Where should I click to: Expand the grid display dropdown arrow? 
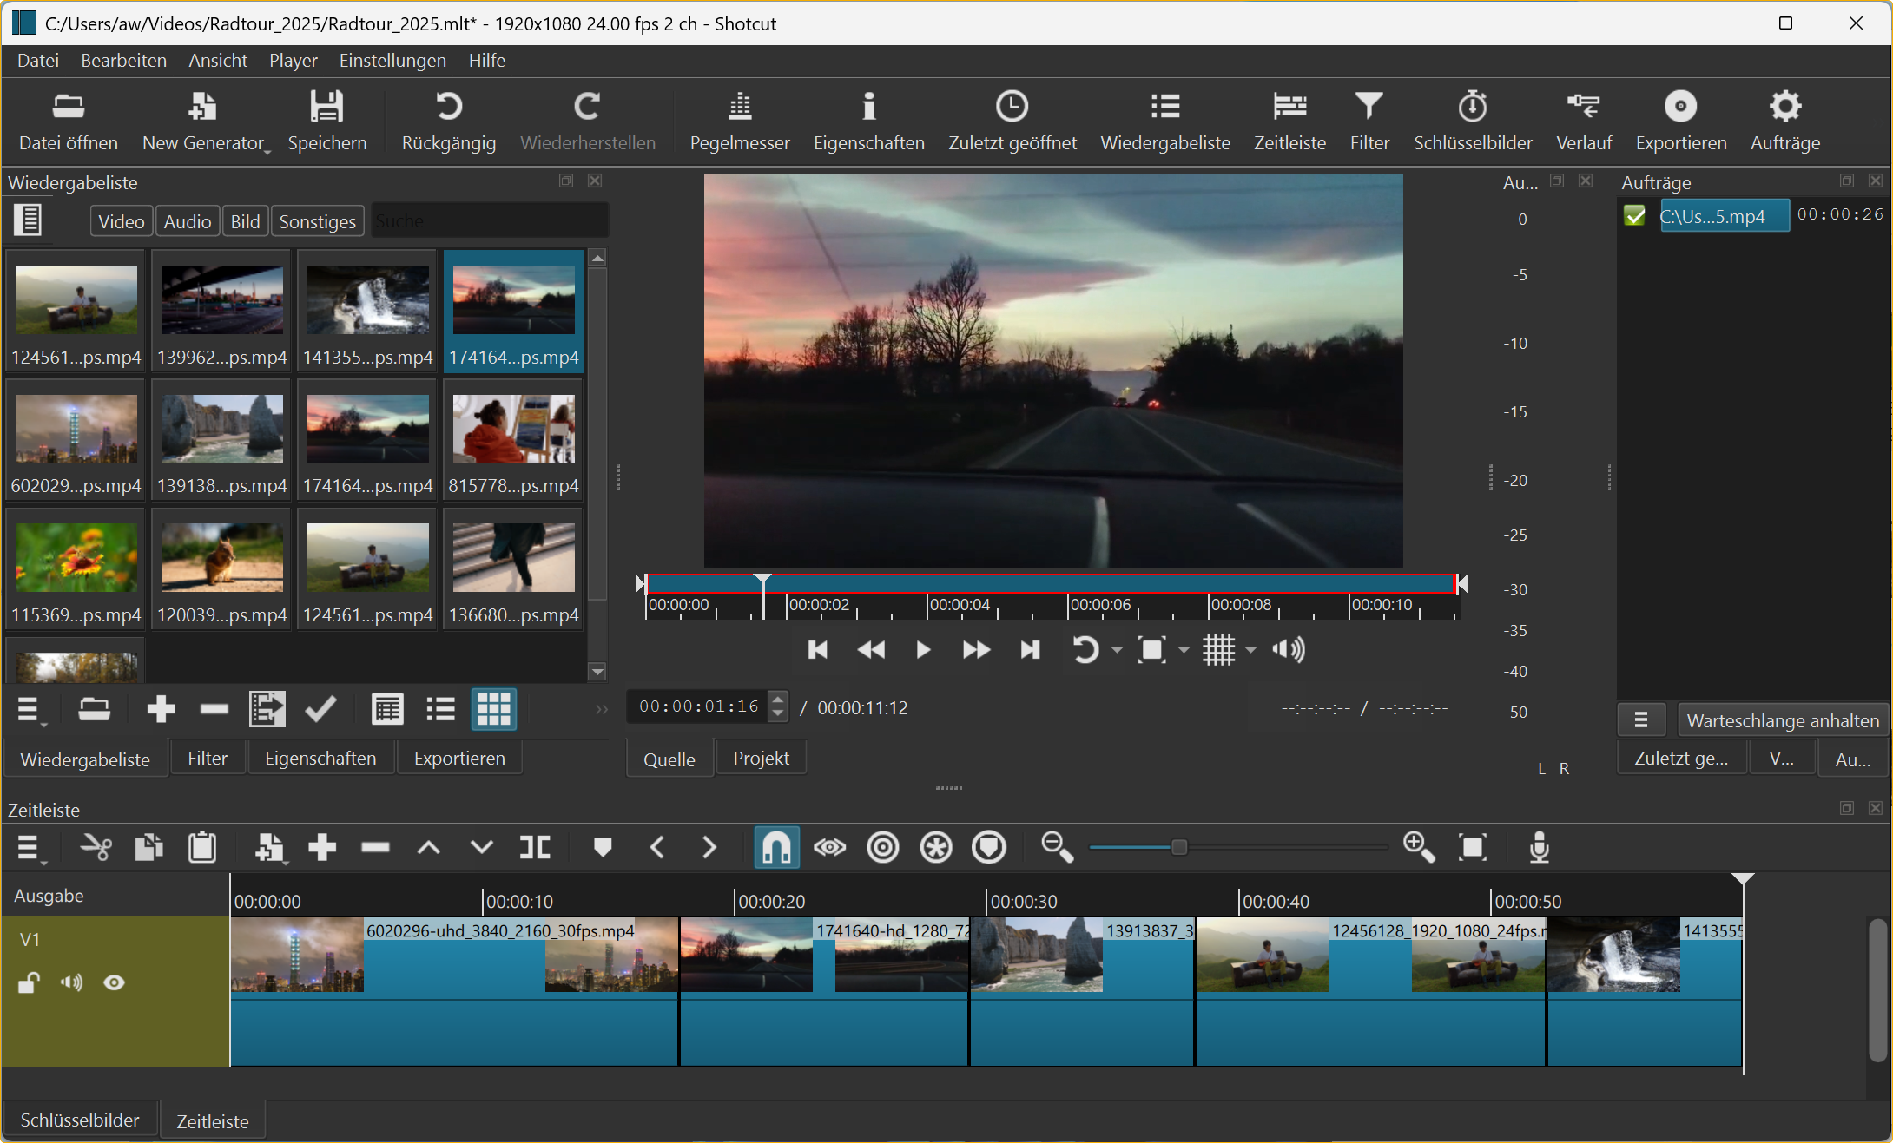(x=1250, y=650)
